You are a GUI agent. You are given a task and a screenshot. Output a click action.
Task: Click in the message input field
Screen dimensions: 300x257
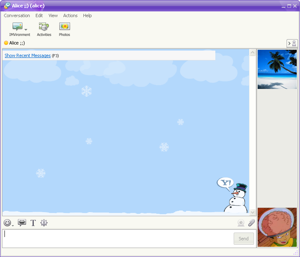coord(118,239)
